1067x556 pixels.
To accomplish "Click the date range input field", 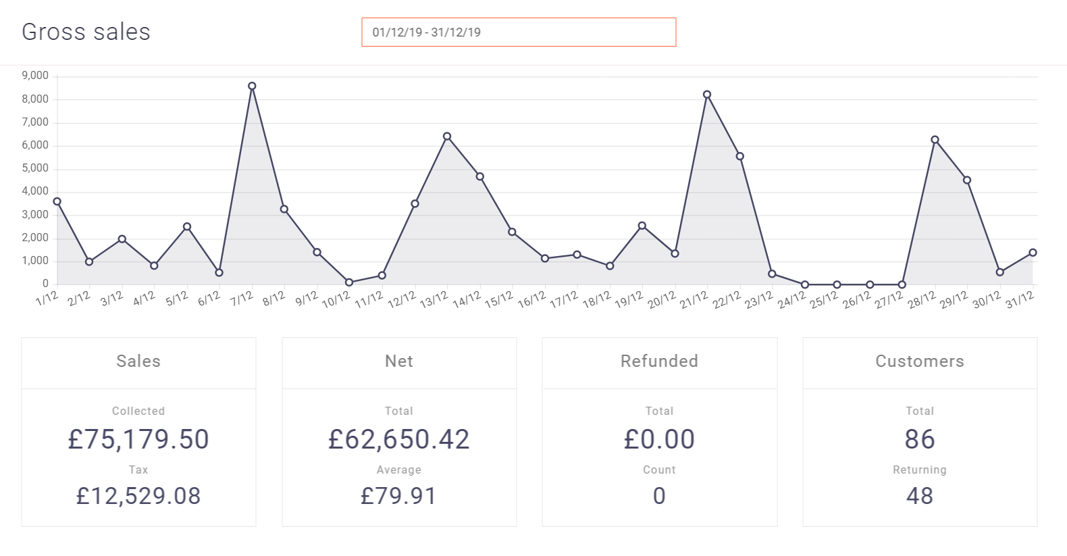I will coord(519,32).
